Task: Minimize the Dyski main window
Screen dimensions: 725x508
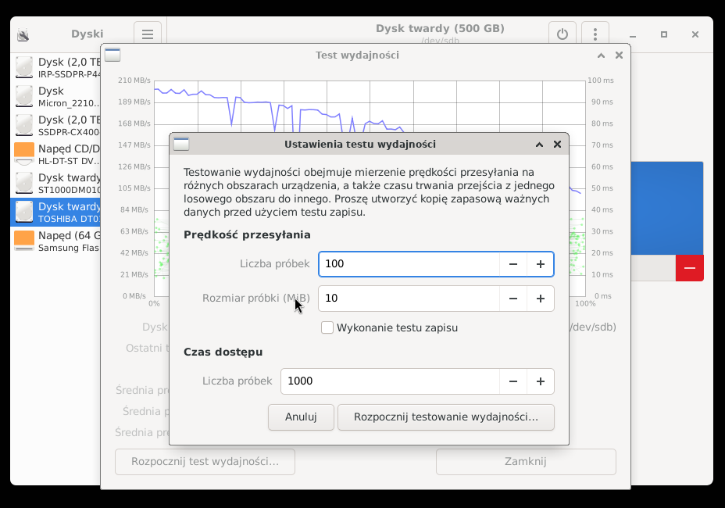Action: [x=633, y=34]
